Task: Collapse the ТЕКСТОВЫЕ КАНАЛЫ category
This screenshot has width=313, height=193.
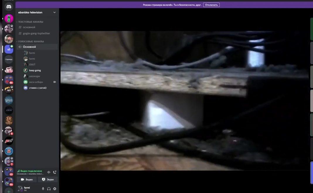Action: click(x=30, y=22)
